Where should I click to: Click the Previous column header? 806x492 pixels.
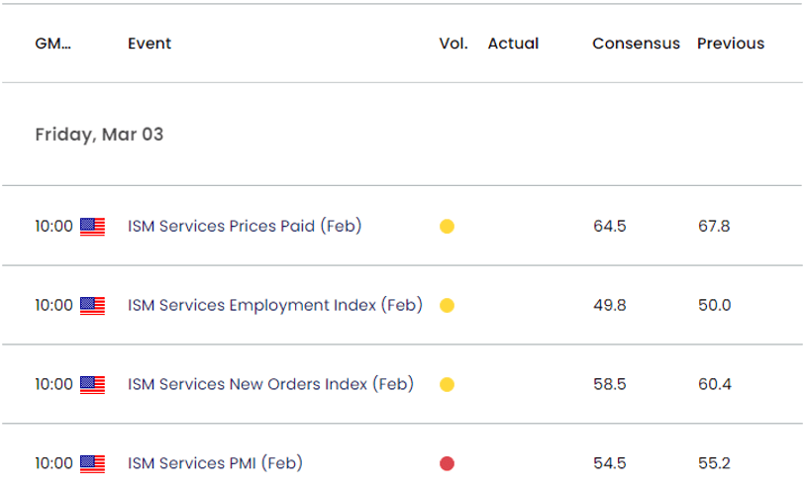pos(731,44)
